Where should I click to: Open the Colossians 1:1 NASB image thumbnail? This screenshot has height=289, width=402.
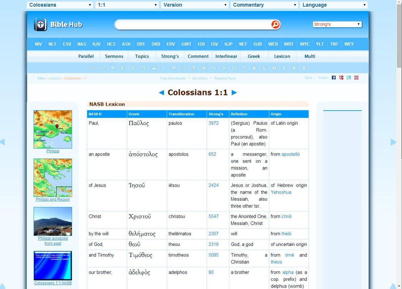[x=53, y=266]
